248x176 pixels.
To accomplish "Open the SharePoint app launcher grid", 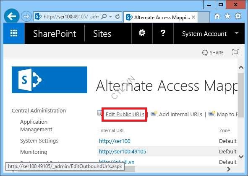I will 14,33.
